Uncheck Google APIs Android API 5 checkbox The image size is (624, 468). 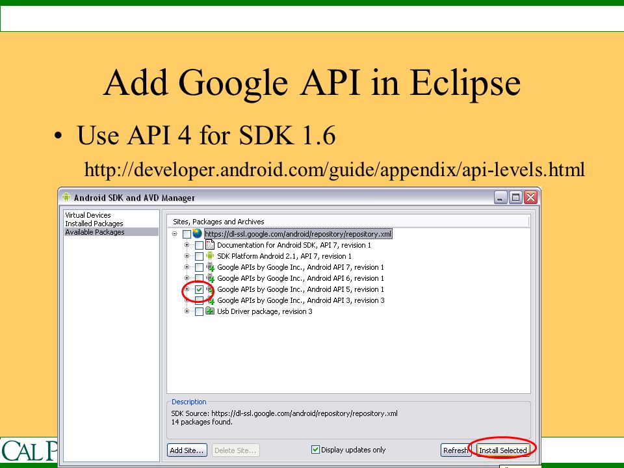[199, 289]
